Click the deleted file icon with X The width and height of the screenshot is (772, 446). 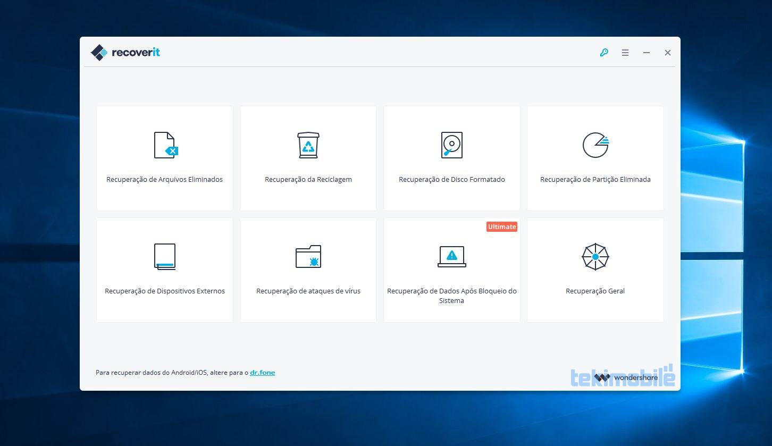point(166,145)
